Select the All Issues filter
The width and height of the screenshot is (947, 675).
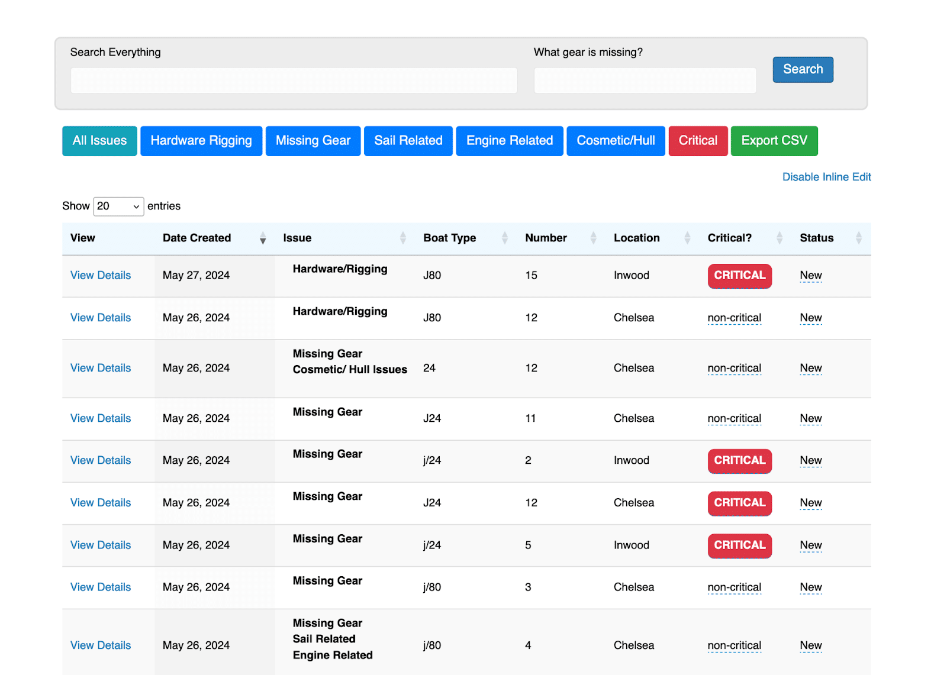pos(99,141)
